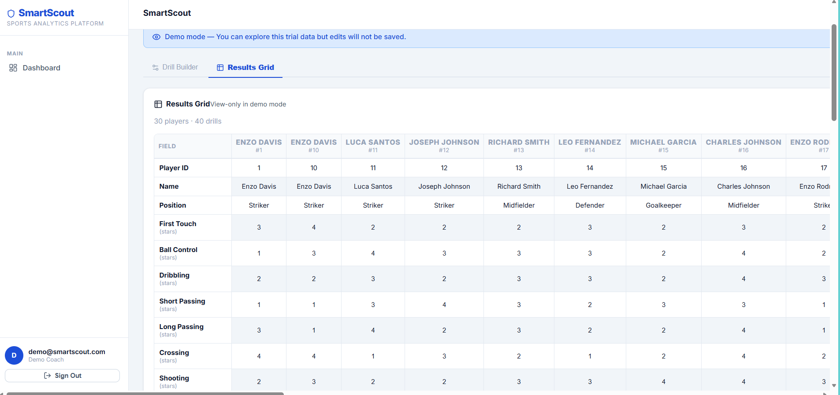Click the ENZO DAVIS #1 column header

(x=259, y=146)
